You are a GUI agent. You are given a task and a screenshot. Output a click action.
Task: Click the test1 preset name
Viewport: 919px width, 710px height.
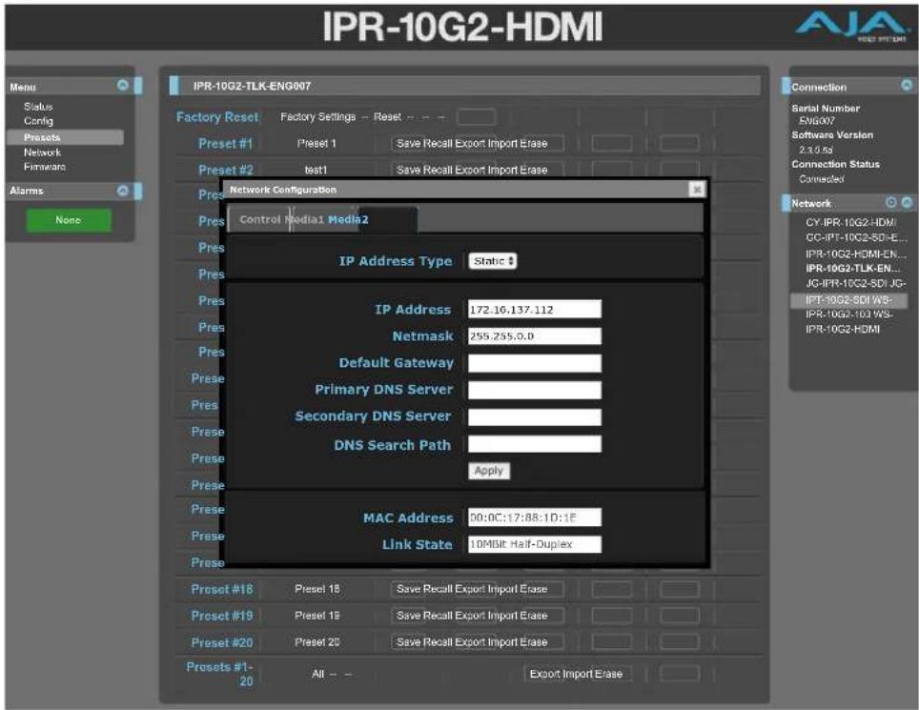(316, 170)
